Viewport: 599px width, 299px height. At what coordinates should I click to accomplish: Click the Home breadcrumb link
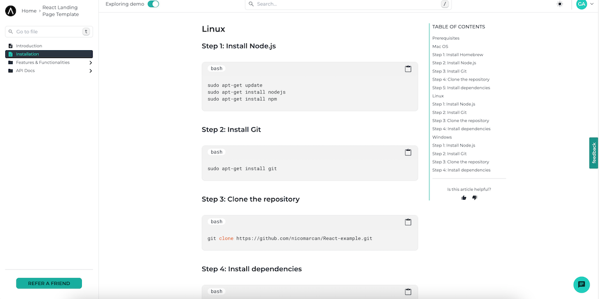point(29,11)
